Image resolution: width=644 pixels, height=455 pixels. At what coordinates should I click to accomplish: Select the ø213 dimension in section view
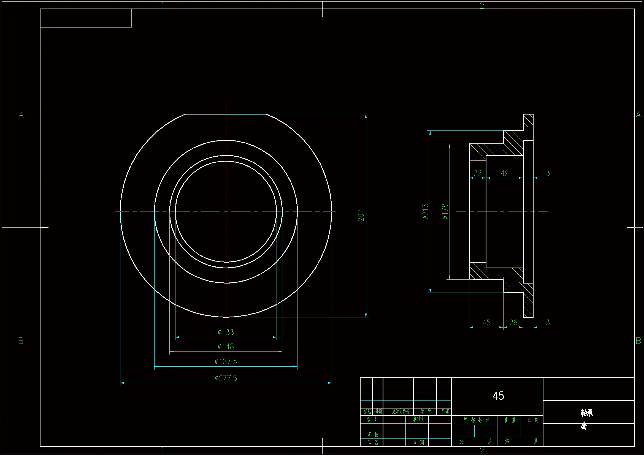tap(426, 211)
